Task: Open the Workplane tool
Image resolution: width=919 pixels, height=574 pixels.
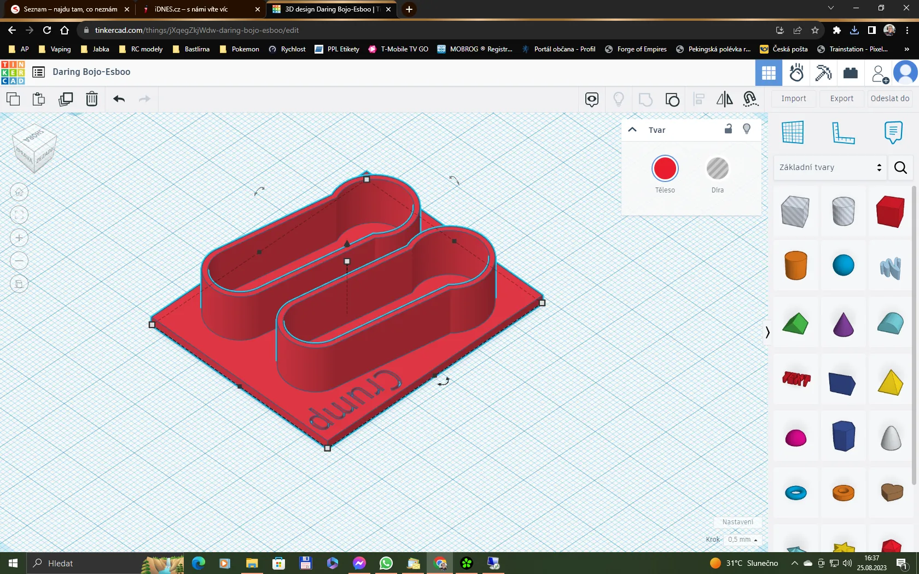Action: click(x=793, y=133)
